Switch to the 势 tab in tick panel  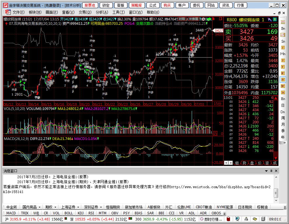(244, 163)
